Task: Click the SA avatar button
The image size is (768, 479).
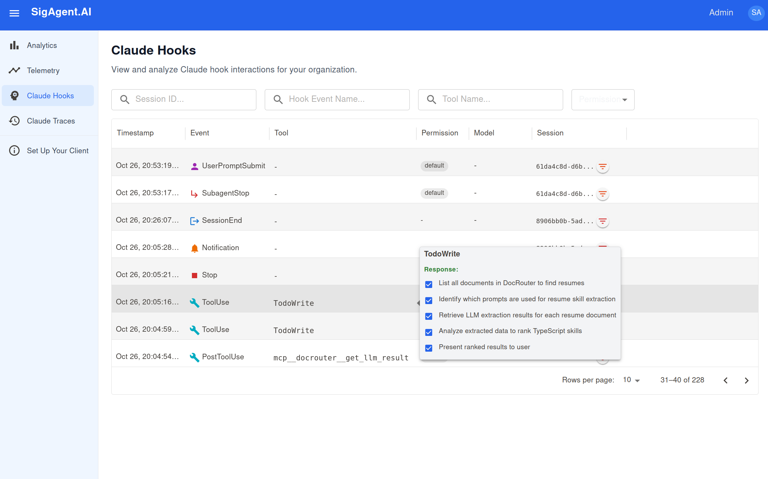Action: pyautogui.click(x=756, y=13)
